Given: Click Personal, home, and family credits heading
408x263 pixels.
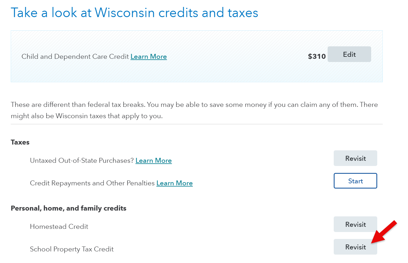Looking at the screenshot, I should pos(68,208).
